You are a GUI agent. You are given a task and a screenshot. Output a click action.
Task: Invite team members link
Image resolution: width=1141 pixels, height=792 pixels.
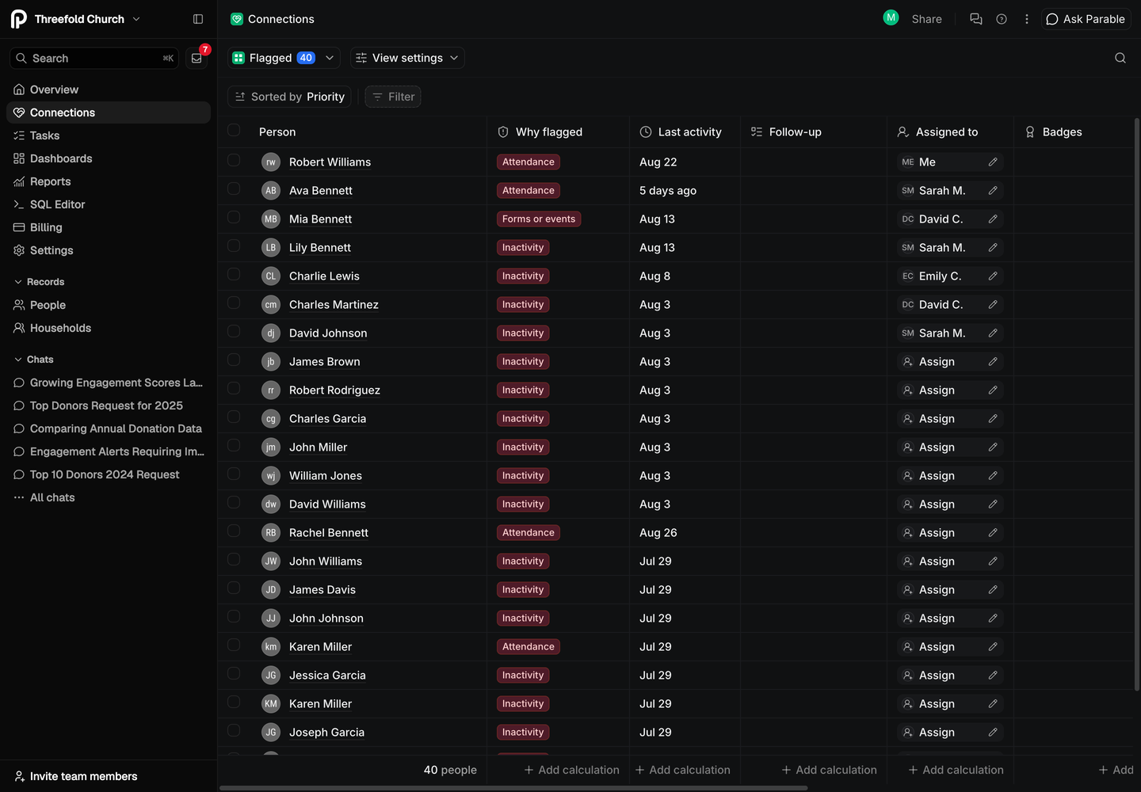pos(76,776)
